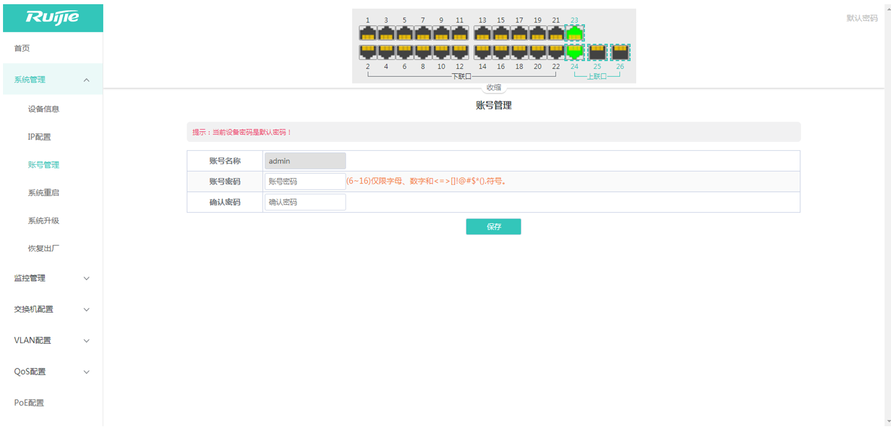
Task: Select port 18 icon in switch panel
Action: (x=519, y=52)
